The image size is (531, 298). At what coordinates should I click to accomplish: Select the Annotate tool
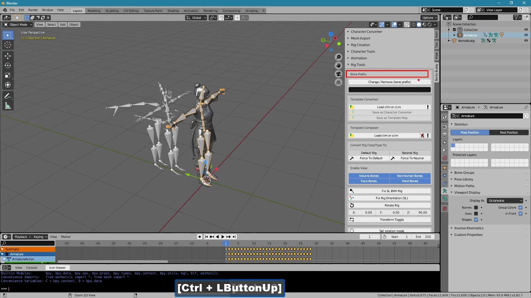point(8,96)
